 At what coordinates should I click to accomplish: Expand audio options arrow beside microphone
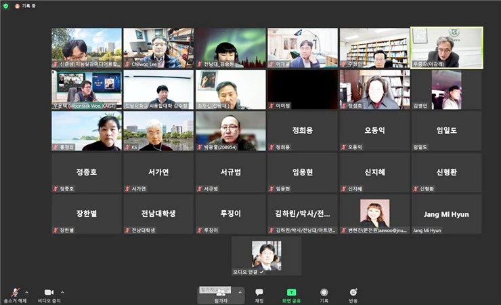26,291
